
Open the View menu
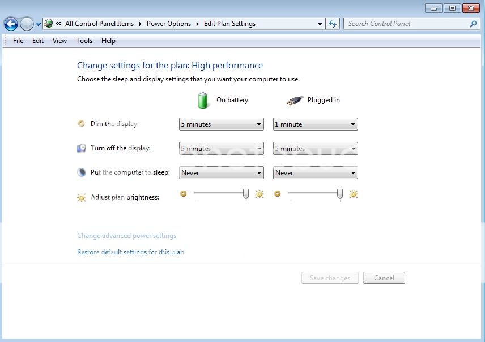tap(59, 40)
